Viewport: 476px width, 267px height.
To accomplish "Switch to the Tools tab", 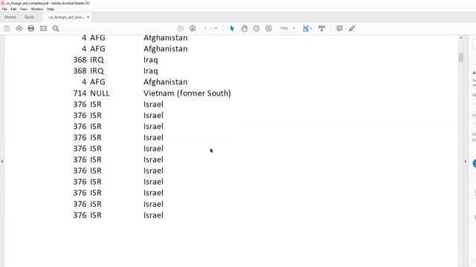I will point(29,17).
